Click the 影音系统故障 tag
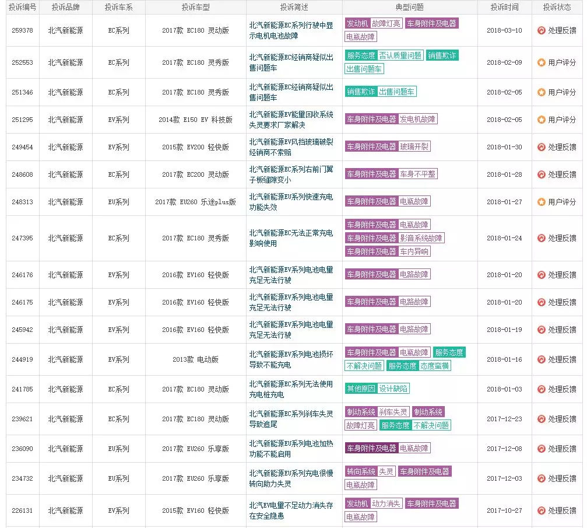This screenshot has width=587, height=528. coord(421,238)
